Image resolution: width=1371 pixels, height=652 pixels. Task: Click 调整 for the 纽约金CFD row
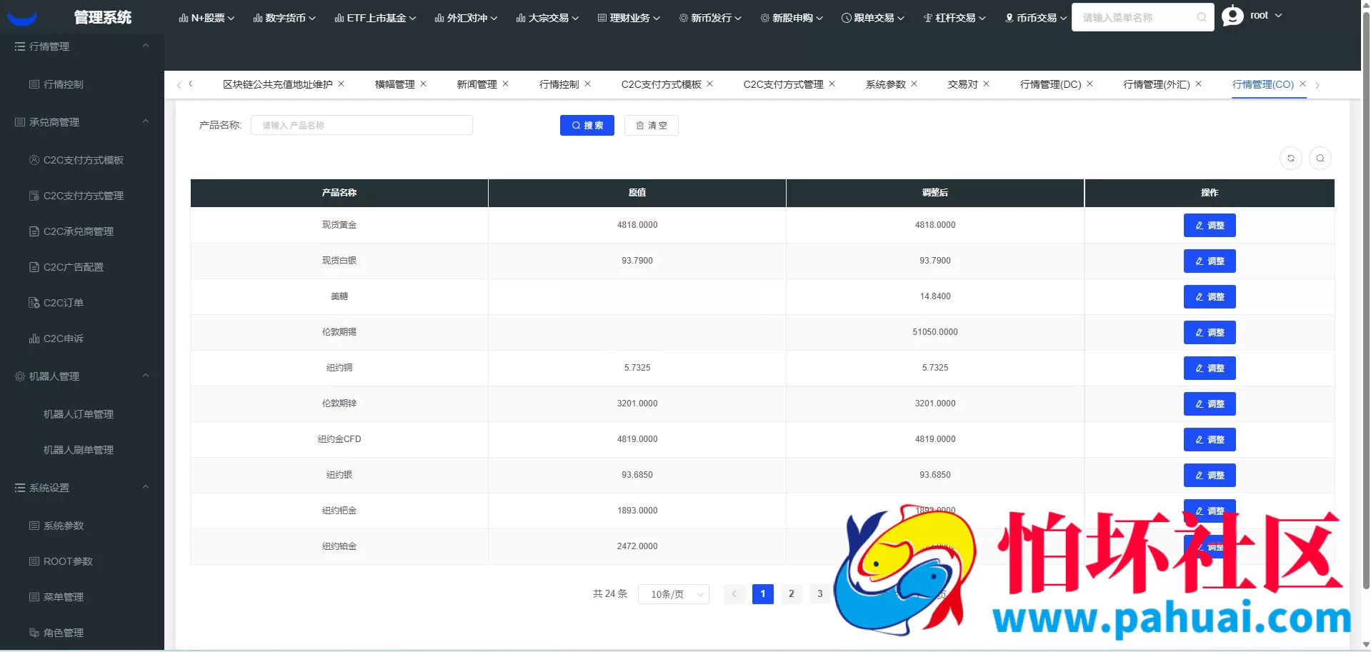(1209, 439)
